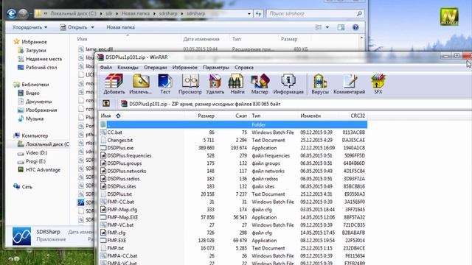Sort archive by Тип column

click(x=256, y=116)
